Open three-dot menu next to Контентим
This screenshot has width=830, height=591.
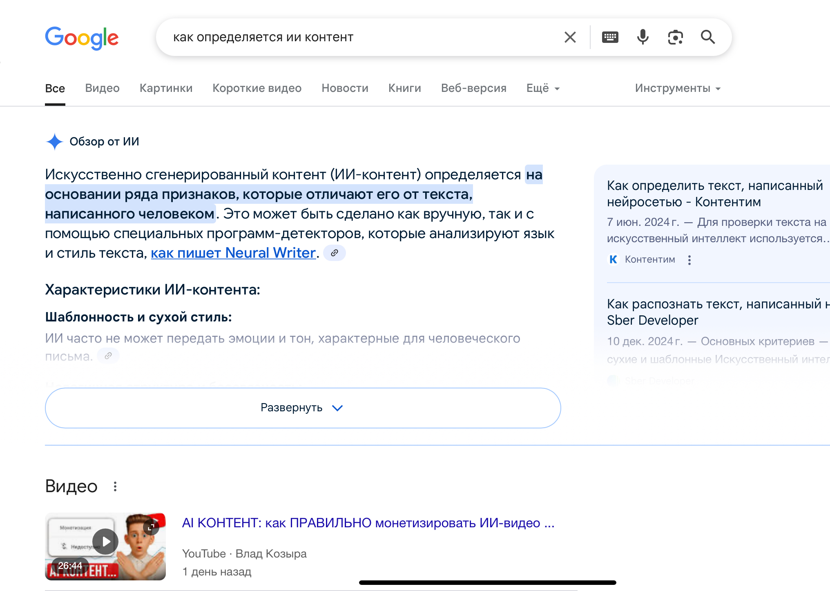point(689,260)
